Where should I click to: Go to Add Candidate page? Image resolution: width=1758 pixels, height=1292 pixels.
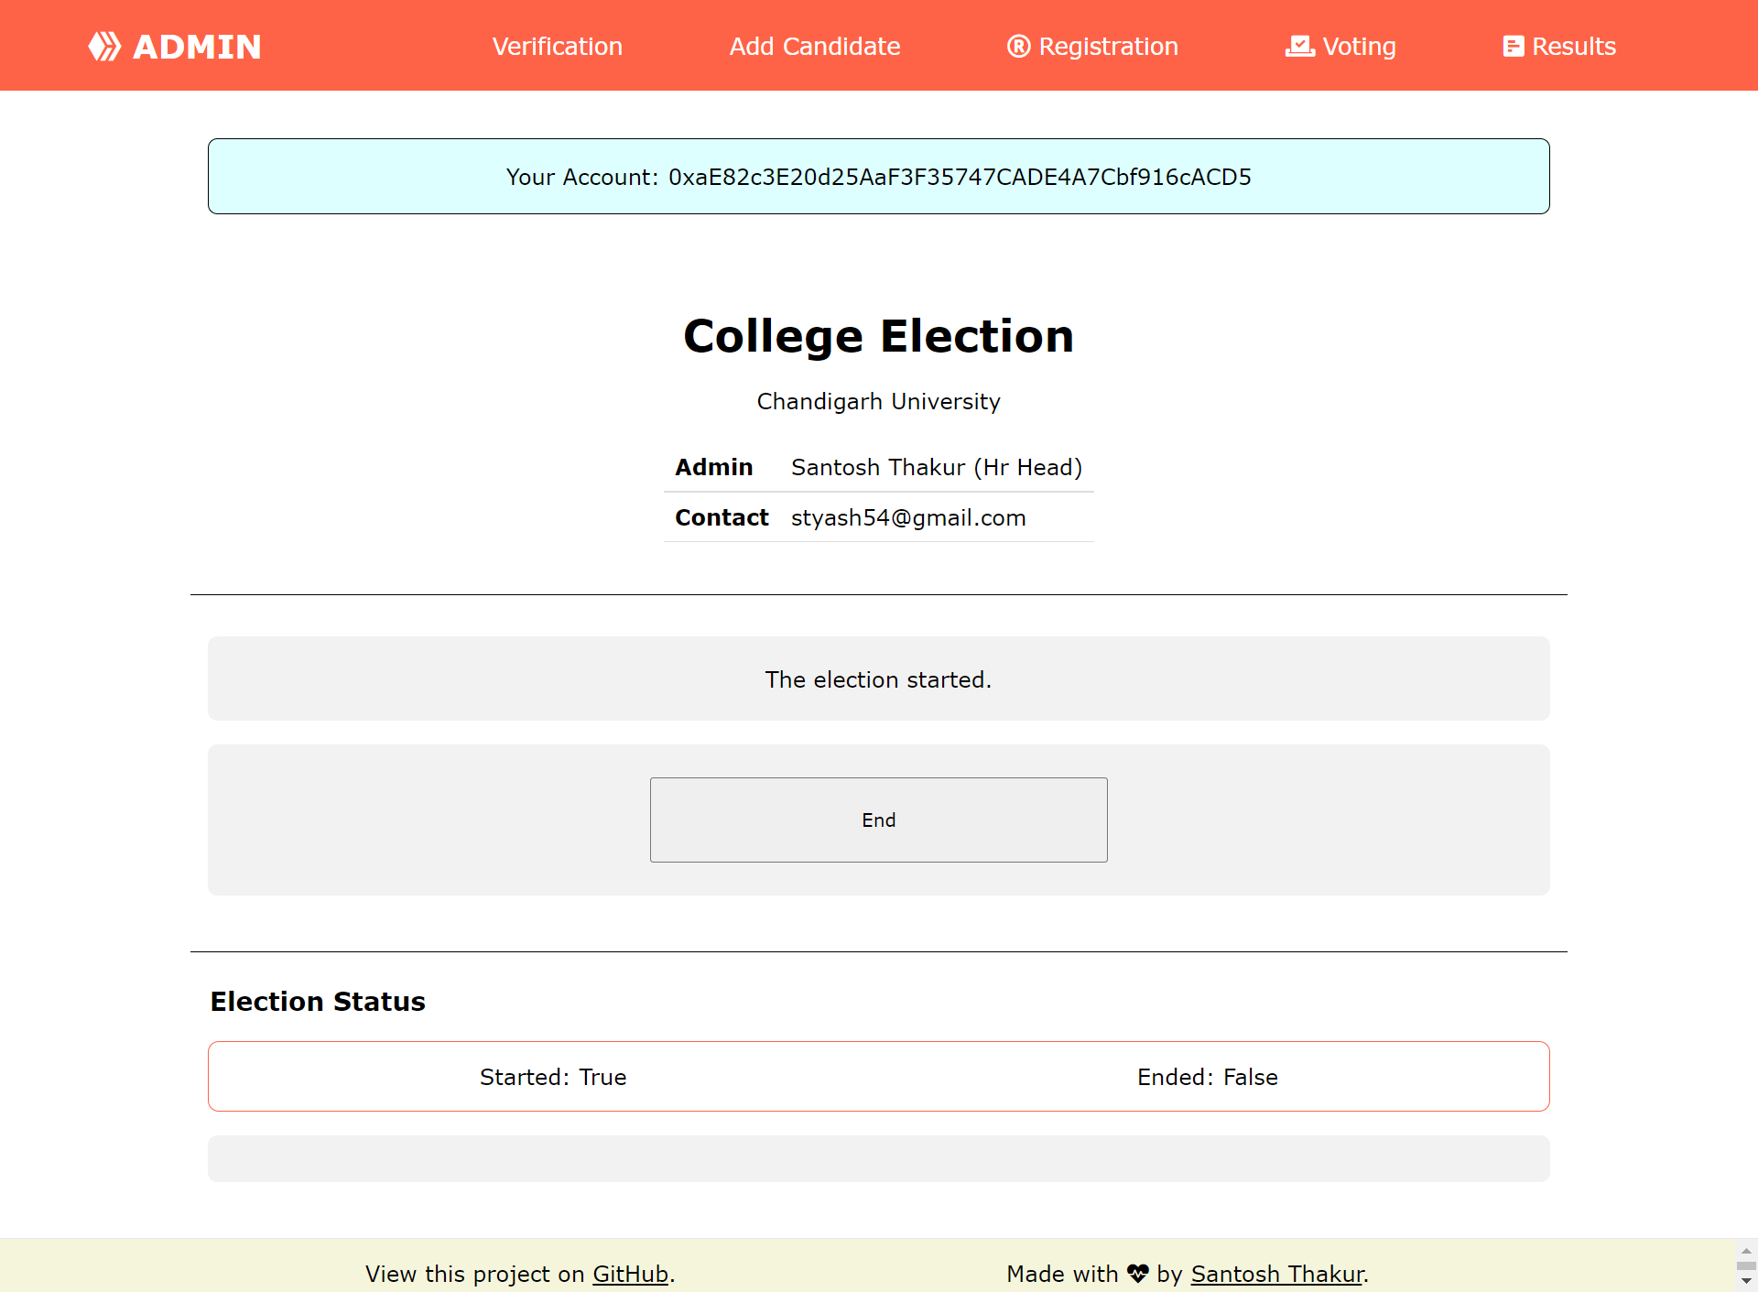point(814,46)
